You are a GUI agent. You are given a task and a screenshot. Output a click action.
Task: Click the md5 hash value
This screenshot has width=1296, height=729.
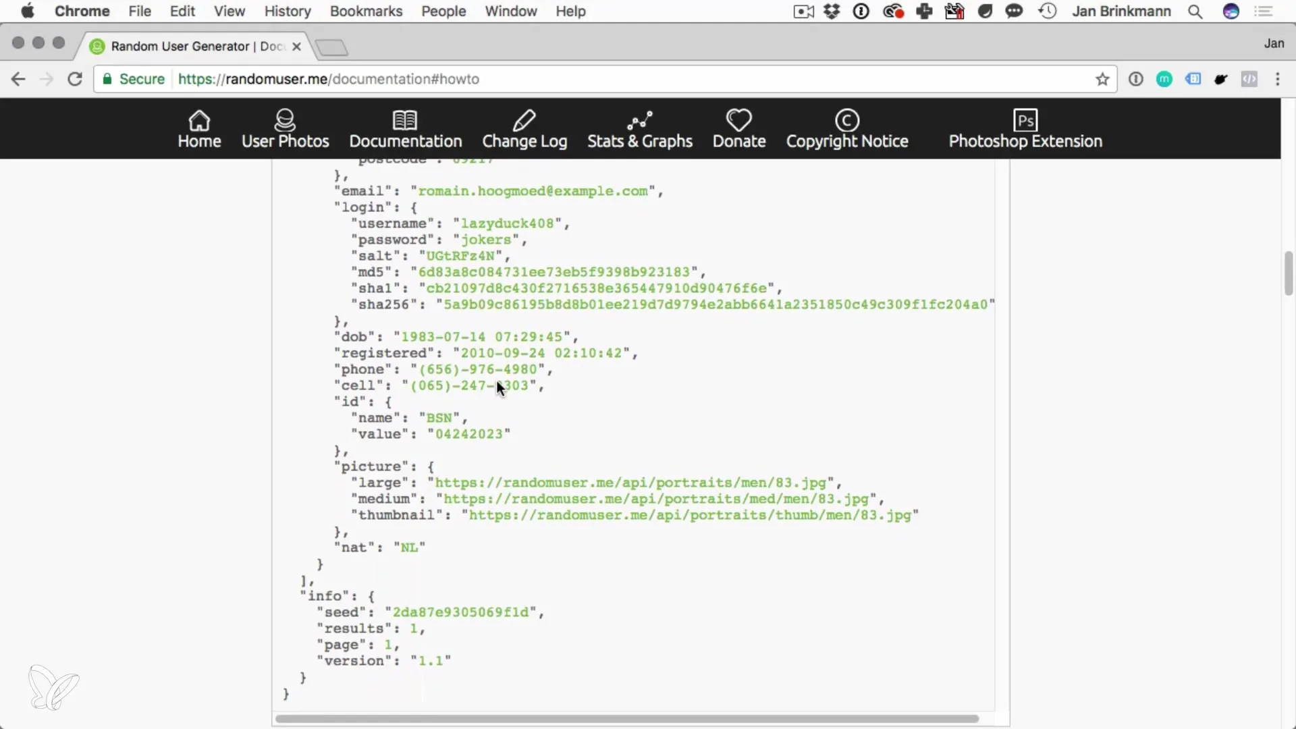pos(554,272)
